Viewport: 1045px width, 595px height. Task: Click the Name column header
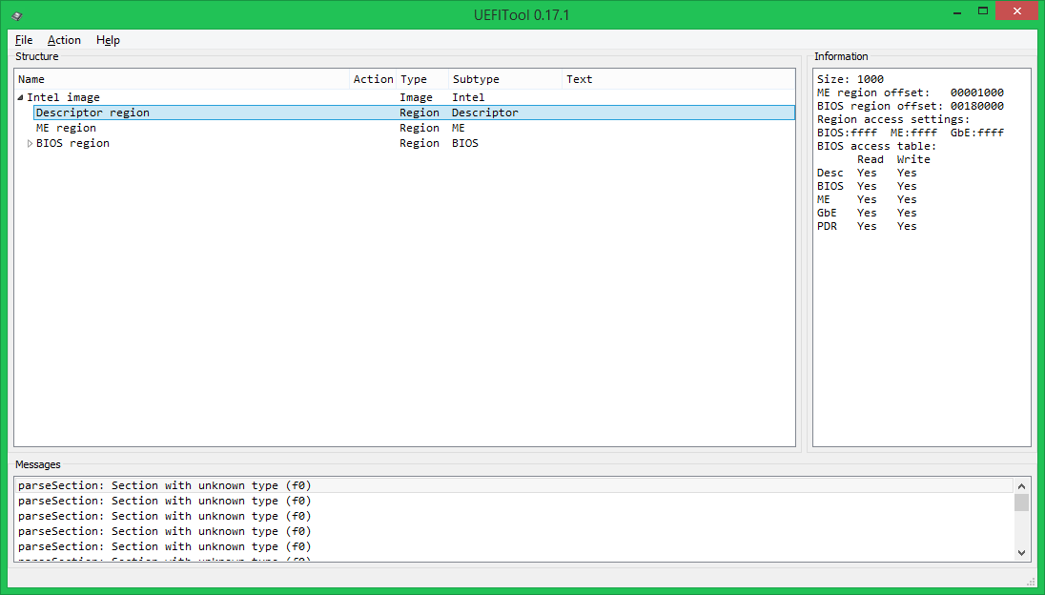coord(182,79)
